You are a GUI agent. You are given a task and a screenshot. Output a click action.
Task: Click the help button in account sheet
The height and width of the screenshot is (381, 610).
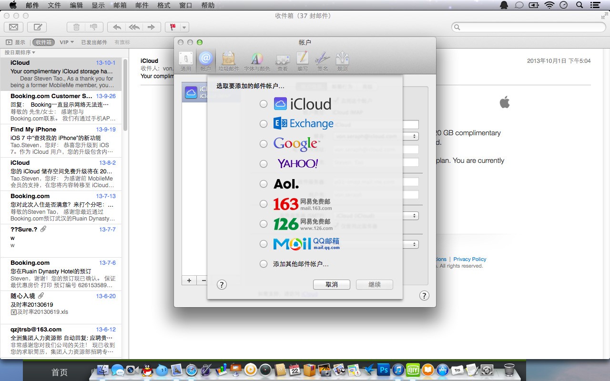[222, 285]
